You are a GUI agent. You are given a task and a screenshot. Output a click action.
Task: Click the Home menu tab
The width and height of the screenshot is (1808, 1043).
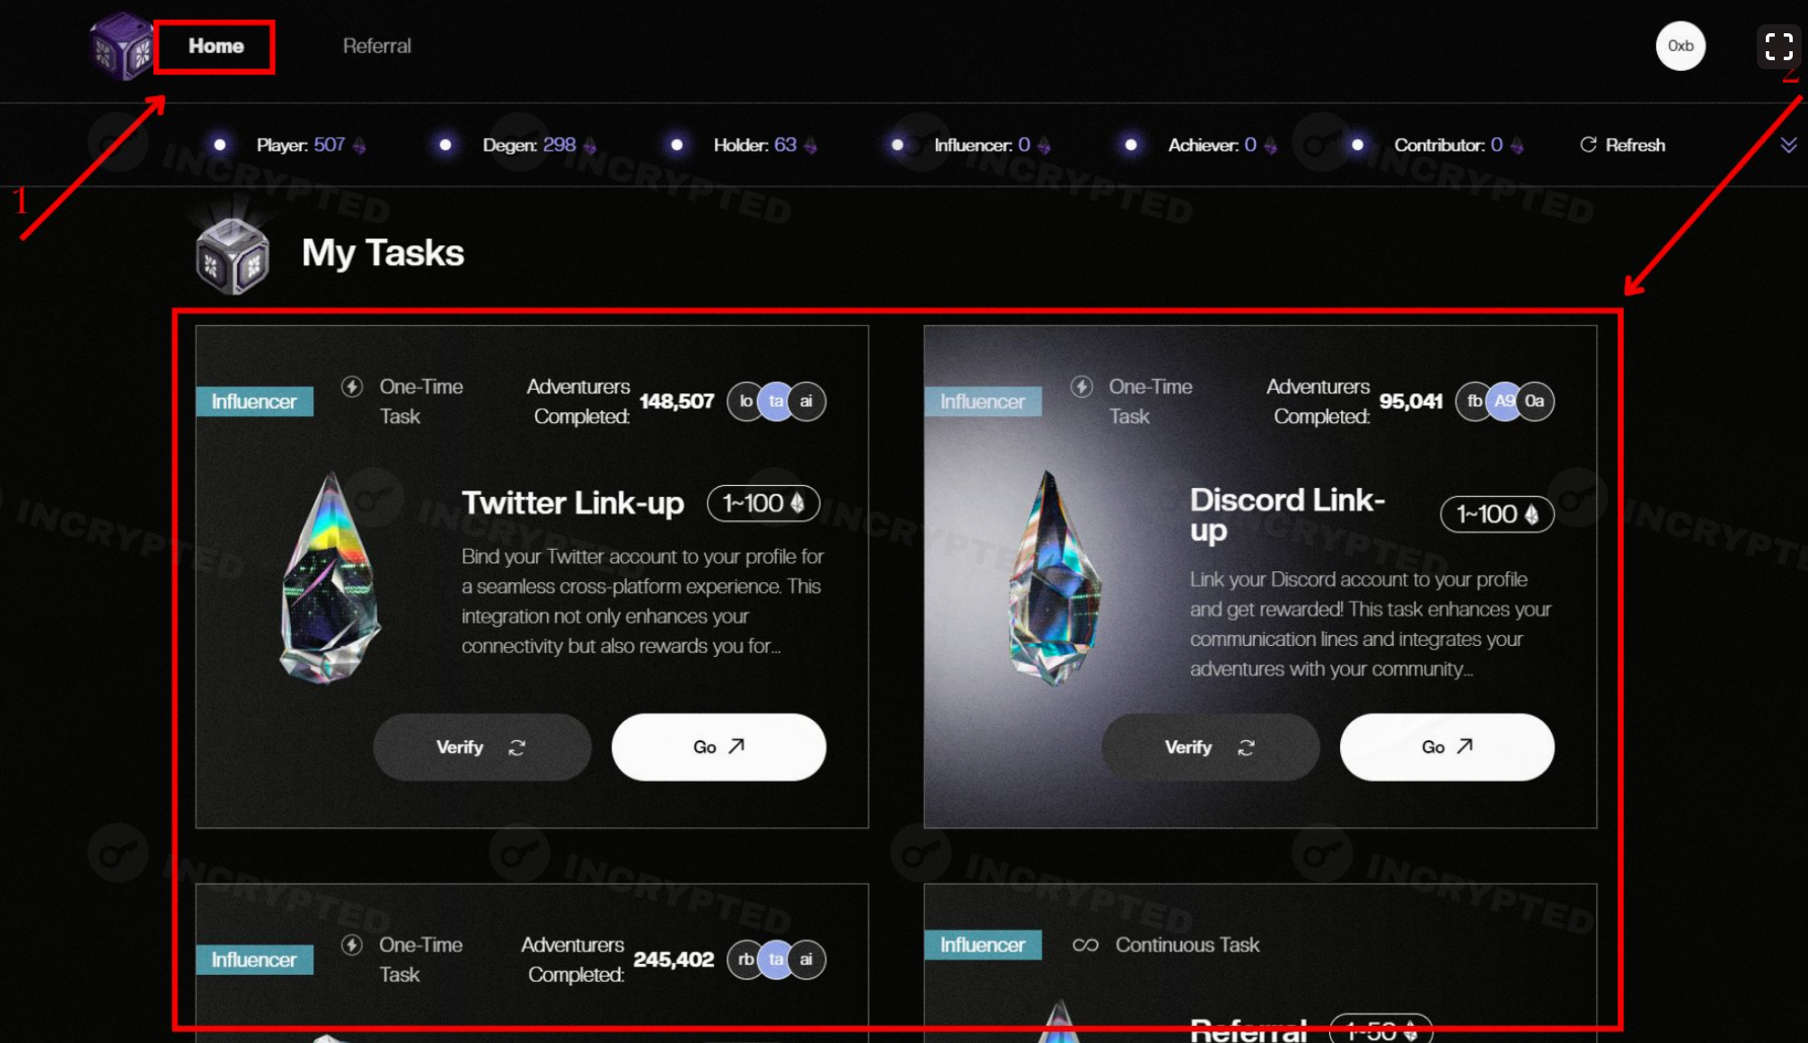[216, 45]
